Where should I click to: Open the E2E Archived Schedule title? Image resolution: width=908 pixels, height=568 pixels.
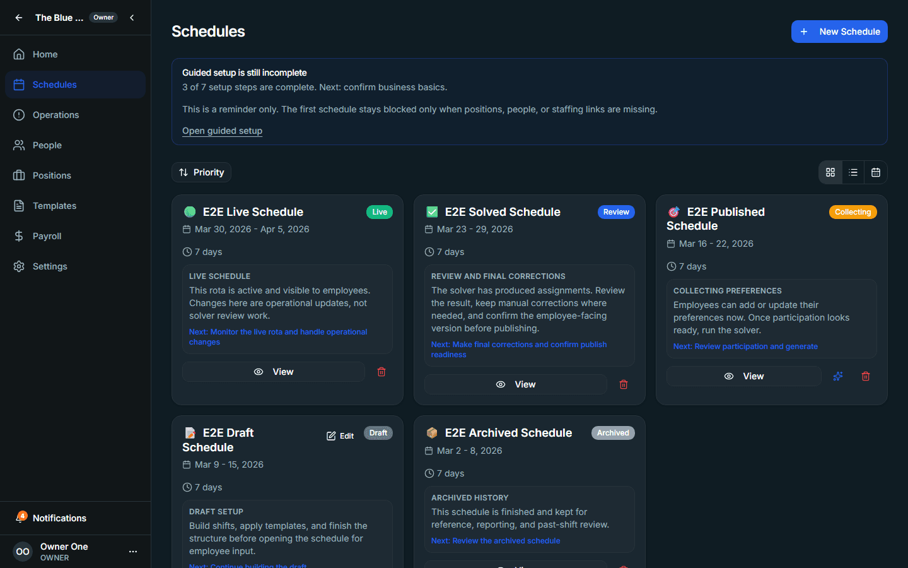[x=508, y=433]
